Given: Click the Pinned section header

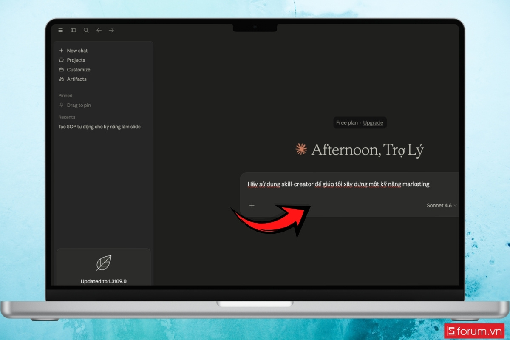Looking at the screenshot, I should 65,96.
